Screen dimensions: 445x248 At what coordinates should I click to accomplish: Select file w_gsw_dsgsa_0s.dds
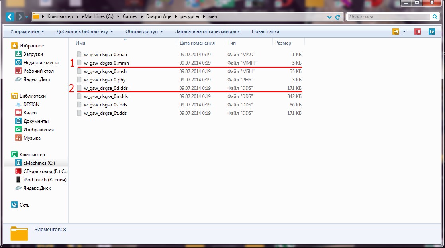tap(105, 105)
